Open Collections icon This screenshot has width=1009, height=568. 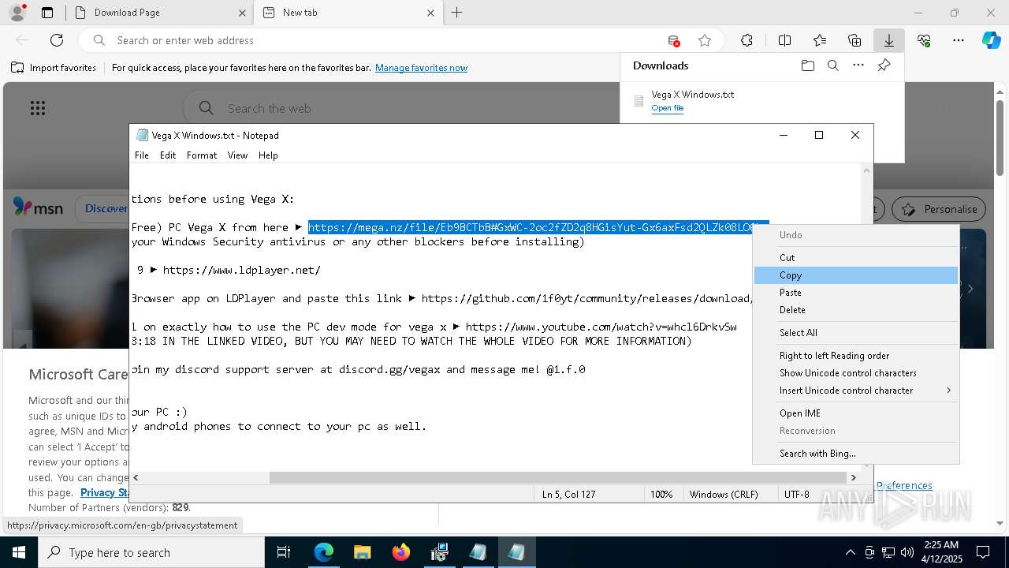point(854,40)
